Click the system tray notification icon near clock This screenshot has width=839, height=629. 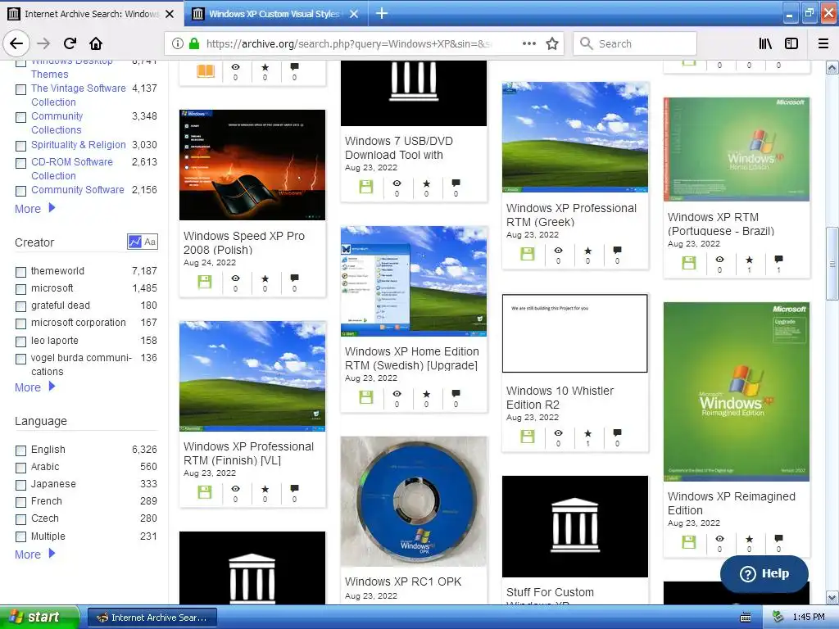[778, 617]
